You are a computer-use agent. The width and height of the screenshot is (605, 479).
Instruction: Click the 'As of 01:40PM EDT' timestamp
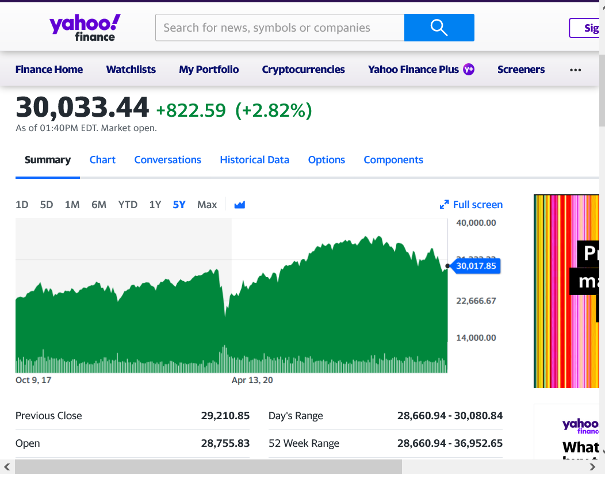click(x=86, y=128)
